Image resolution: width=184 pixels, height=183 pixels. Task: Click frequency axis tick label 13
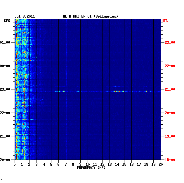[x=110, y=165]
